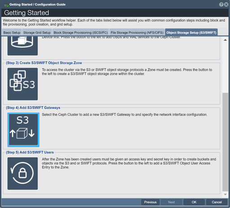Open the help question mark icon
The image size is (230, 208).
coord(221,4)
